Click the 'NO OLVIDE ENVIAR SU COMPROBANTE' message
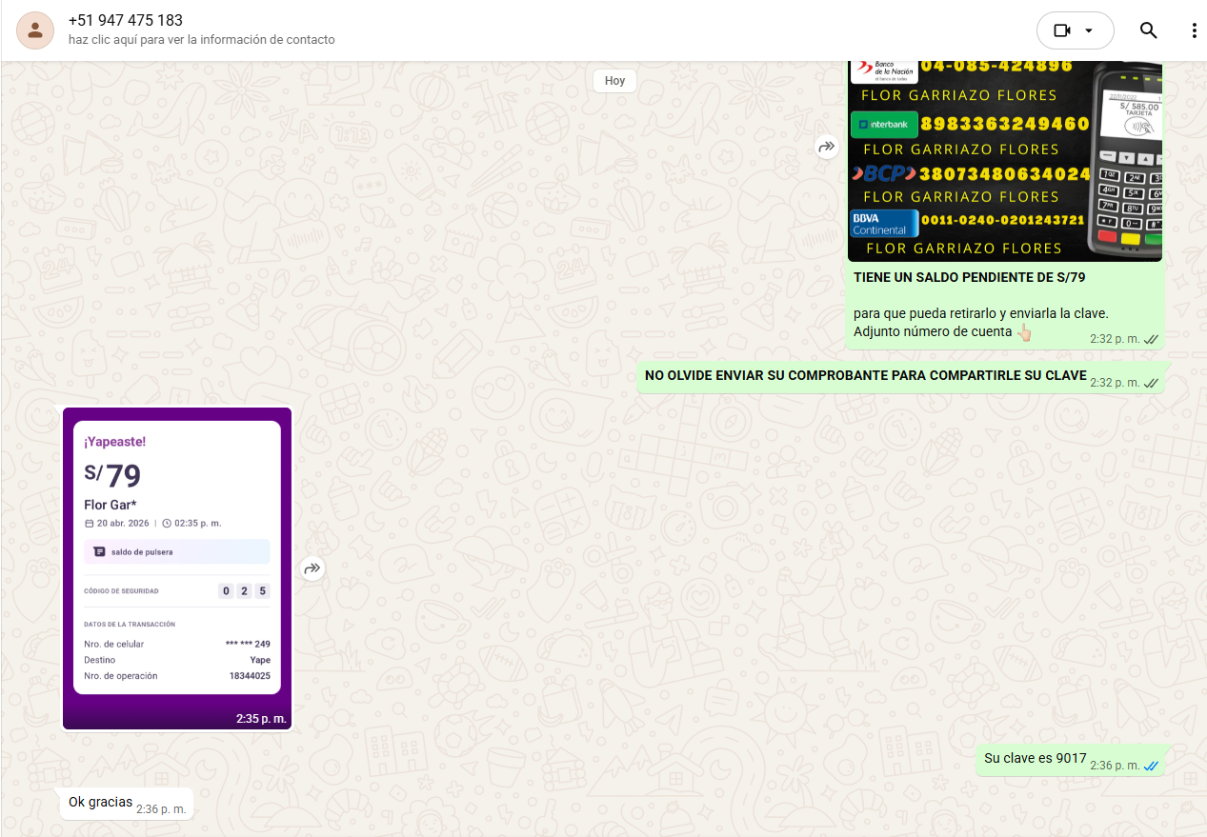 [x=865, y=375]
